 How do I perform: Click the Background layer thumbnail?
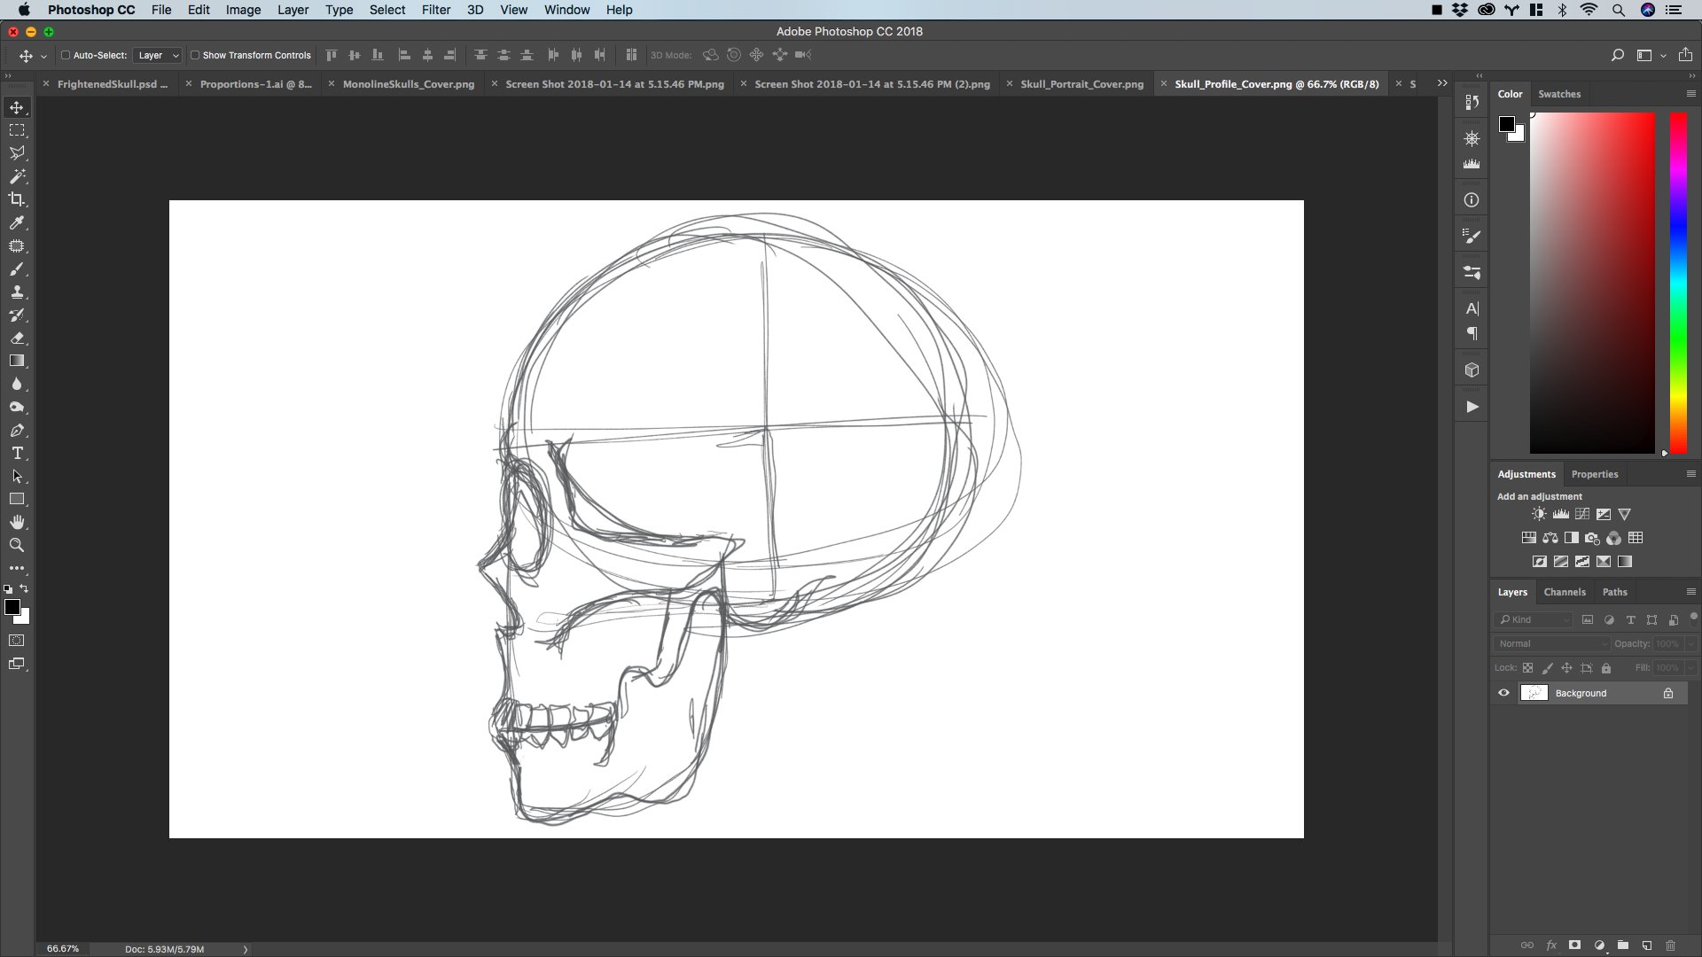(1534, 693)
